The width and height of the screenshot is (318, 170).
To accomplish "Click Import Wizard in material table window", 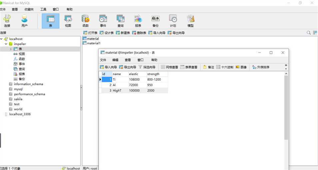I will click(x=108, y=67).
